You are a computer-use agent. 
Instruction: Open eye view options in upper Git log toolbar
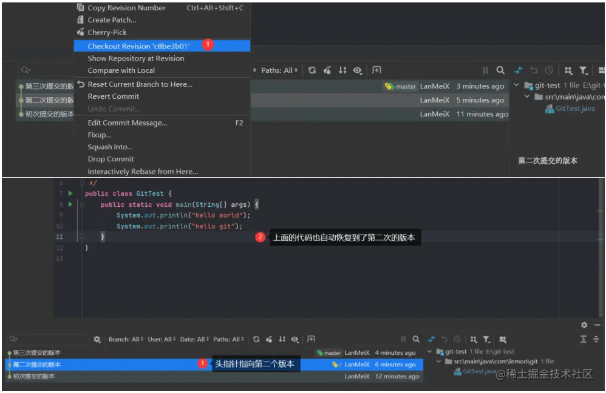tap(358, 70)
